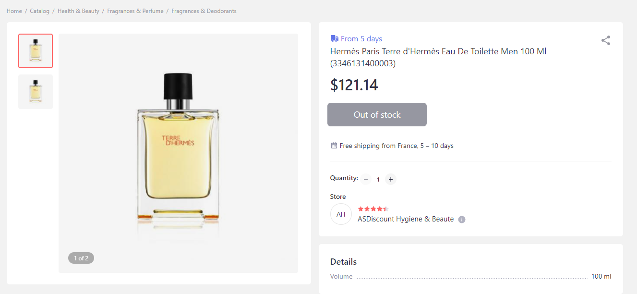Click the AH store avatar
The height and width of the screenshot is (294, 637).
(341, 214)
